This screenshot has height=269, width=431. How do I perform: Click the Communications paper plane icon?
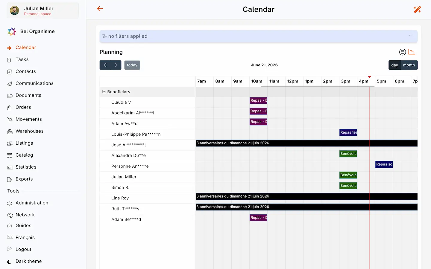[x=9, y=84]
